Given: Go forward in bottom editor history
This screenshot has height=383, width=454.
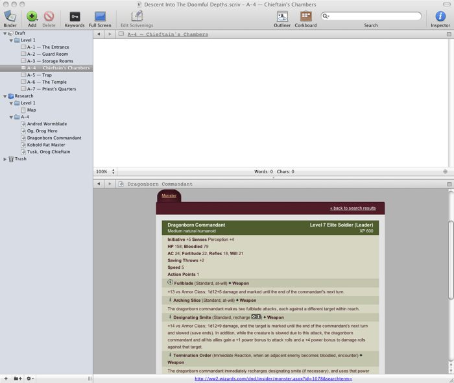Looking at the screenshot, I should tap(110, 184).
